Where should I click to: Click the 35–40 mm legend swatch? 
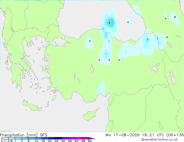tap(72, 138)
